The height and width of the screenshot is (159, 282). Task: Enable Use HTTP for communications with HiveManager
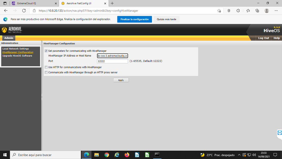pos(46,67)
